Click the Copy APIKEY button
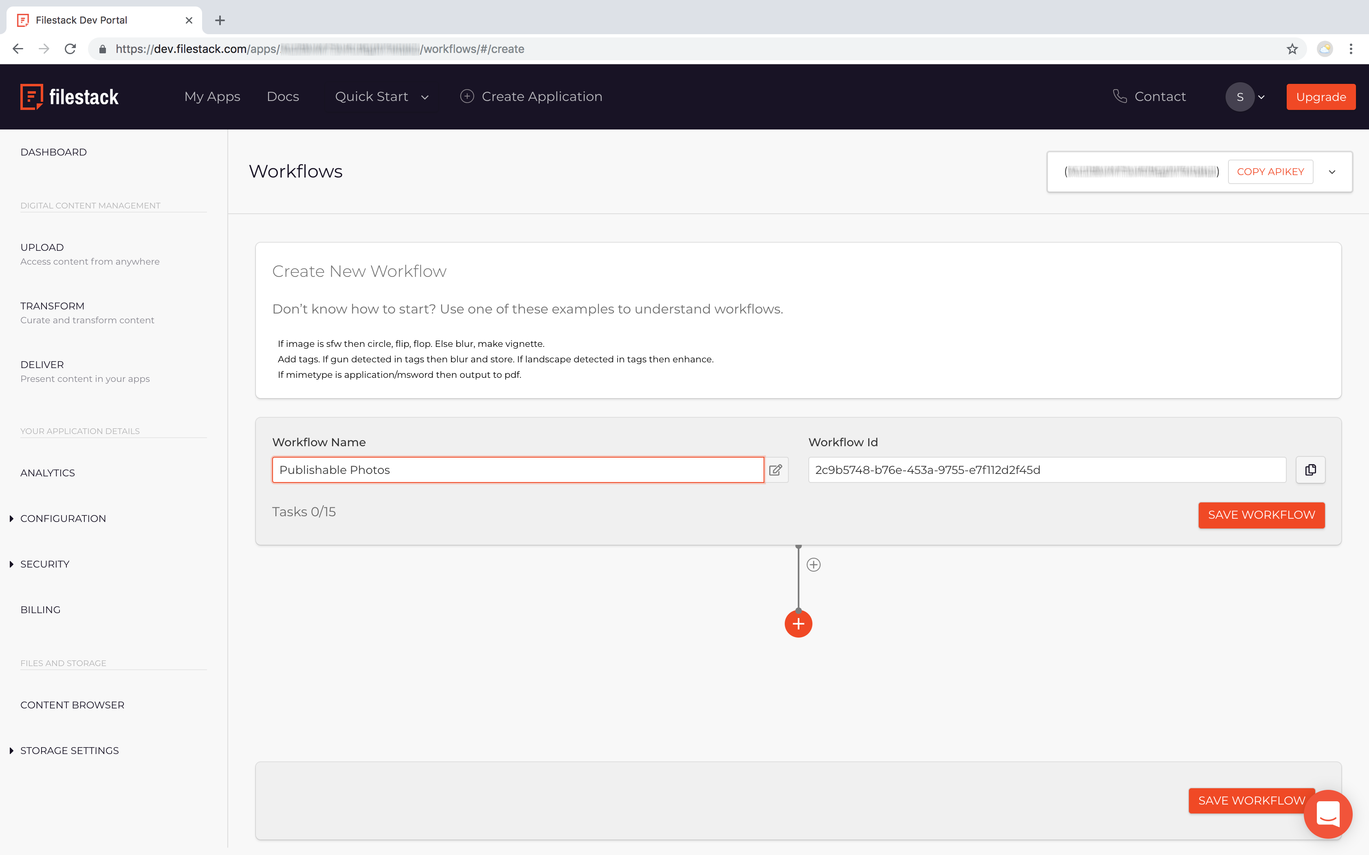This screenshot has width=1369, height=855. tap(1270, 172)
